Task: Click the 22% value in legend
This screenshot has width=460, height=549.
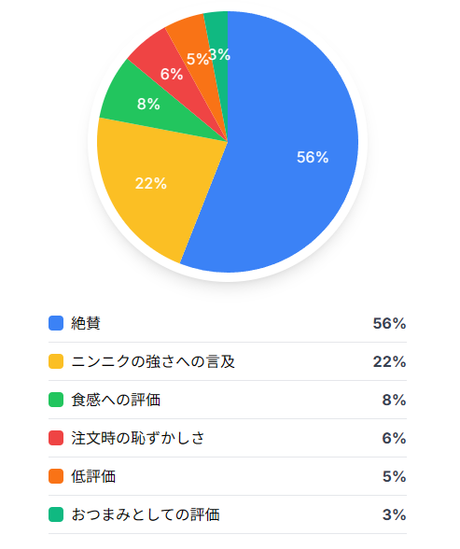Action: tap(389, 361)
